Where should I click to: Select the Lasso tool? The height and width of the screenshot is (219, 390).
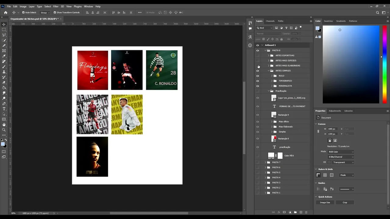tap(4, 35)
